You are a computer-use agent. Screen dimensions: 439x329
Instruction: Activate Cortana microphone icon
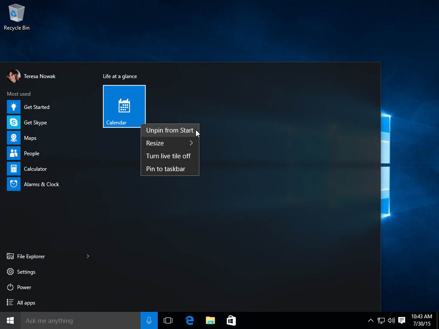(149, 320)
